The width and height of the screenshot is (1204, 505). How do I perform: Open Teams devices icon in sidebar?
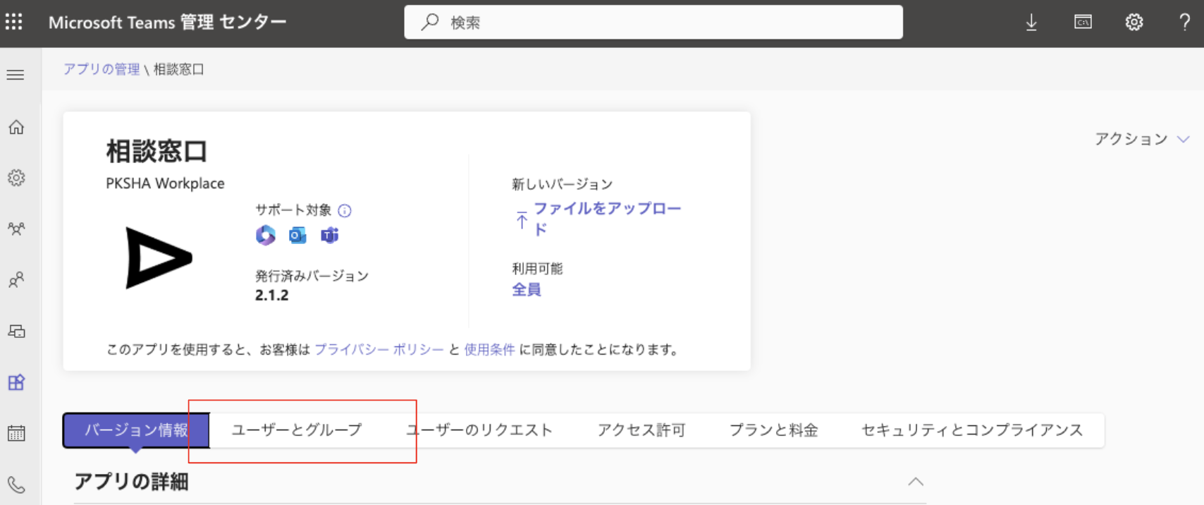pyautogui.click(x=16, y=331)
